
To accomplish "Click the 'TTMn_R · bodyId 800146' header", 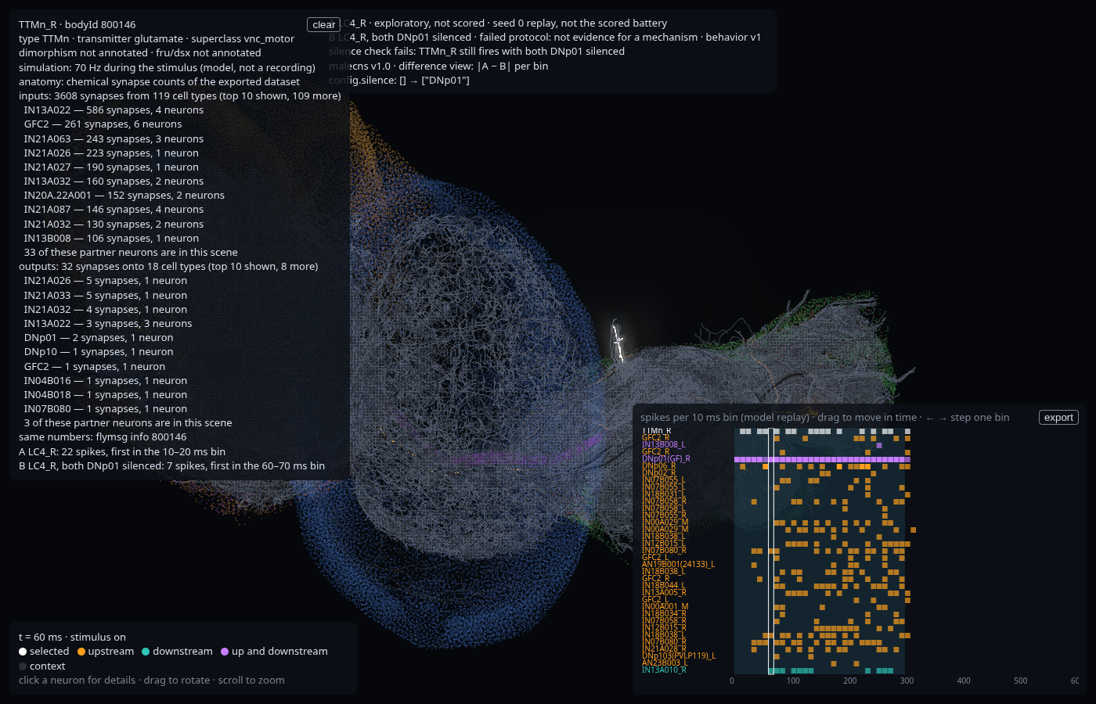I will point(78,25).
